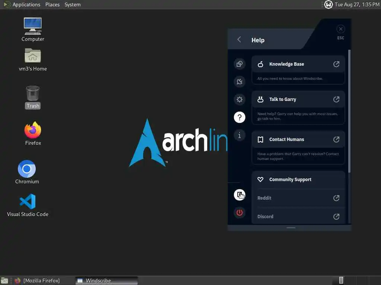Click the Contact Humans ticket icon

tap(260, 140)
